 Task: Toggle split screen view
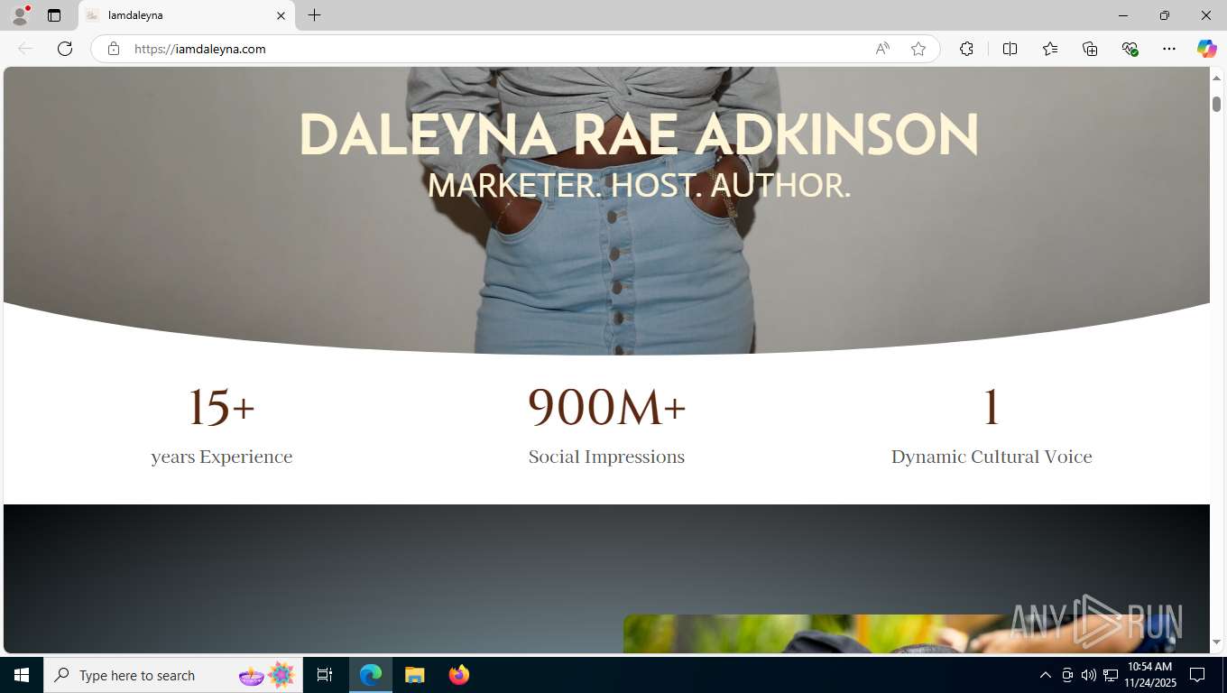tap(1010, 49)
